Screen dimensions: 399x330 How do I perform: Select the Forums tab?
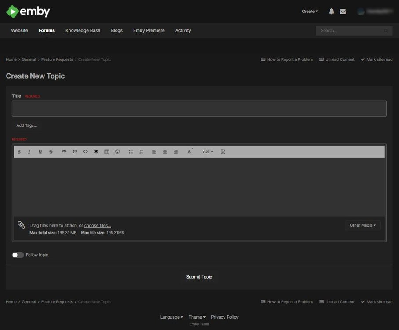47,30
